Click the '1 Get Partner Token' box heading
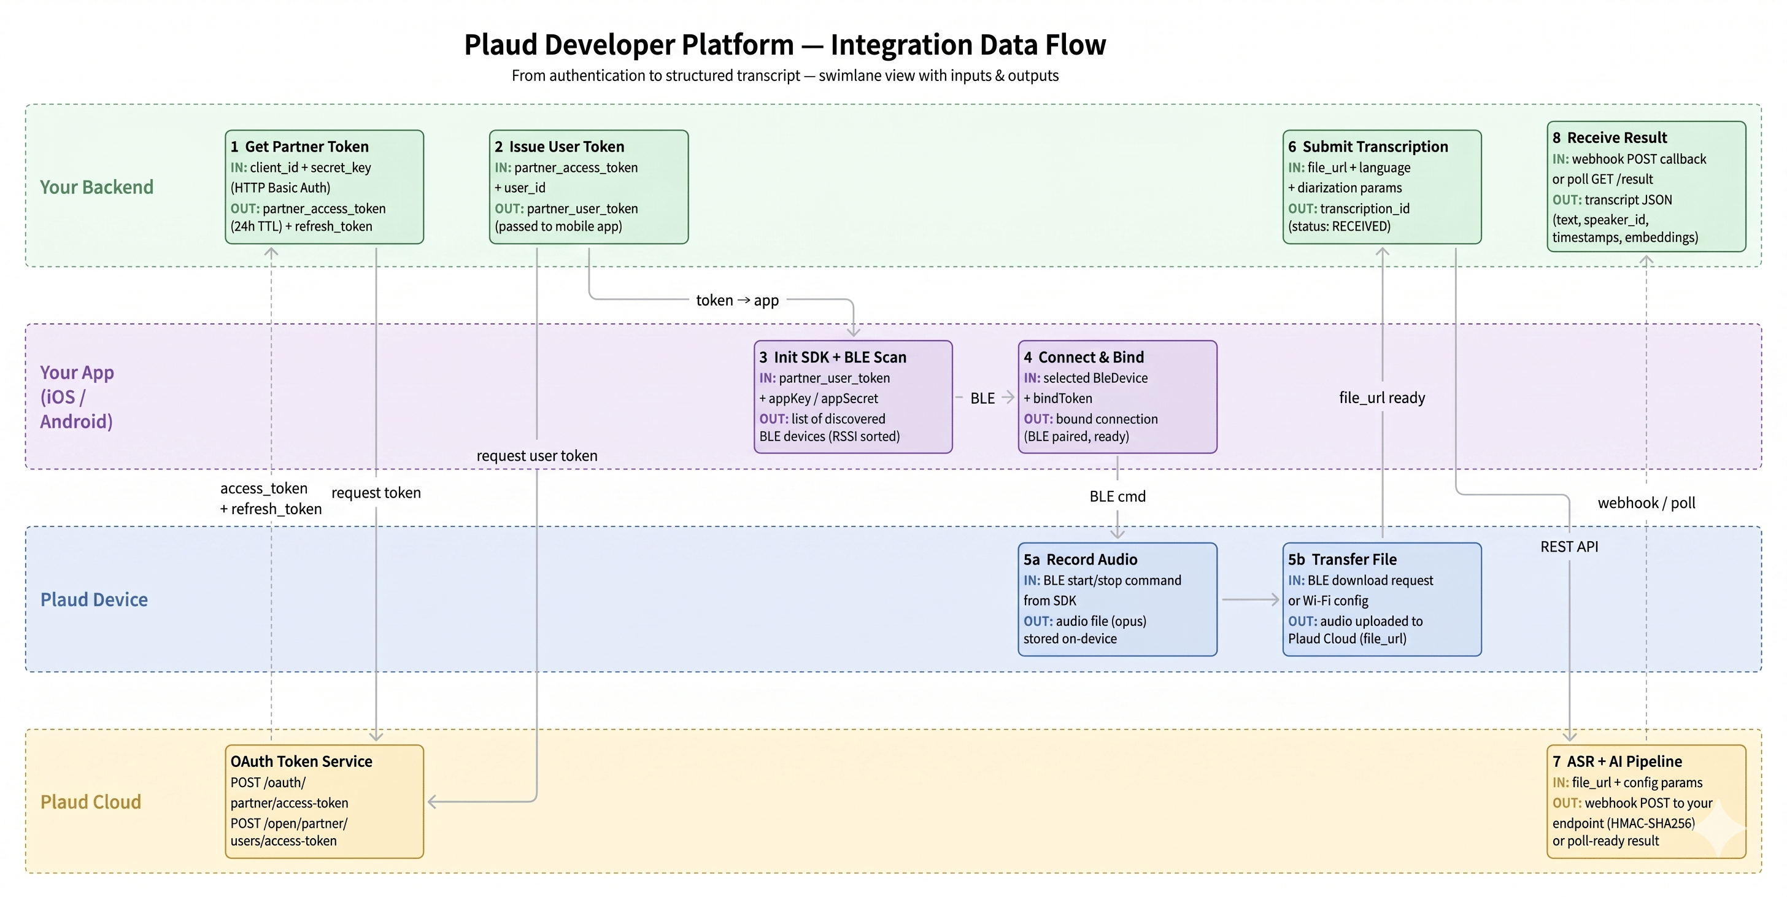Screen dimensions: 1787x897 (299, 147)
